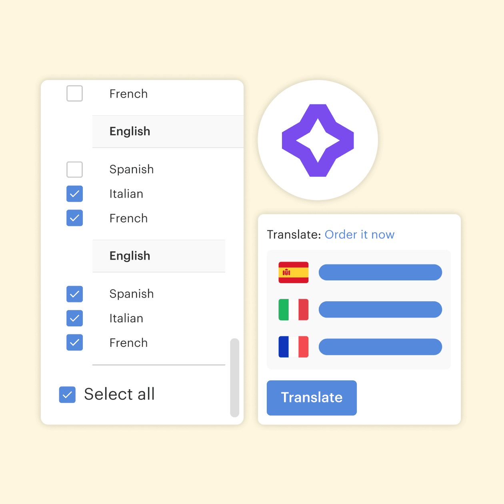This screenshot has height=504, width=504.
Task: Uncheck Italian in the last English group
Action: pyautogui.click(x=74, y=318)
